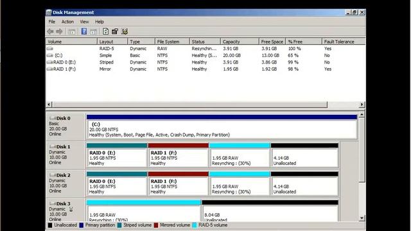Click the '13.00 GB' free space cell
The width and height of the screenshot is (411, 231).
[x=270, y=56]
